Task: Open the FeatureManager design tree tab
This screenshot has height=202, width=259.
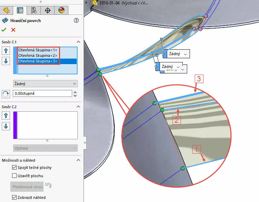Action: click(x=7, y=10)
